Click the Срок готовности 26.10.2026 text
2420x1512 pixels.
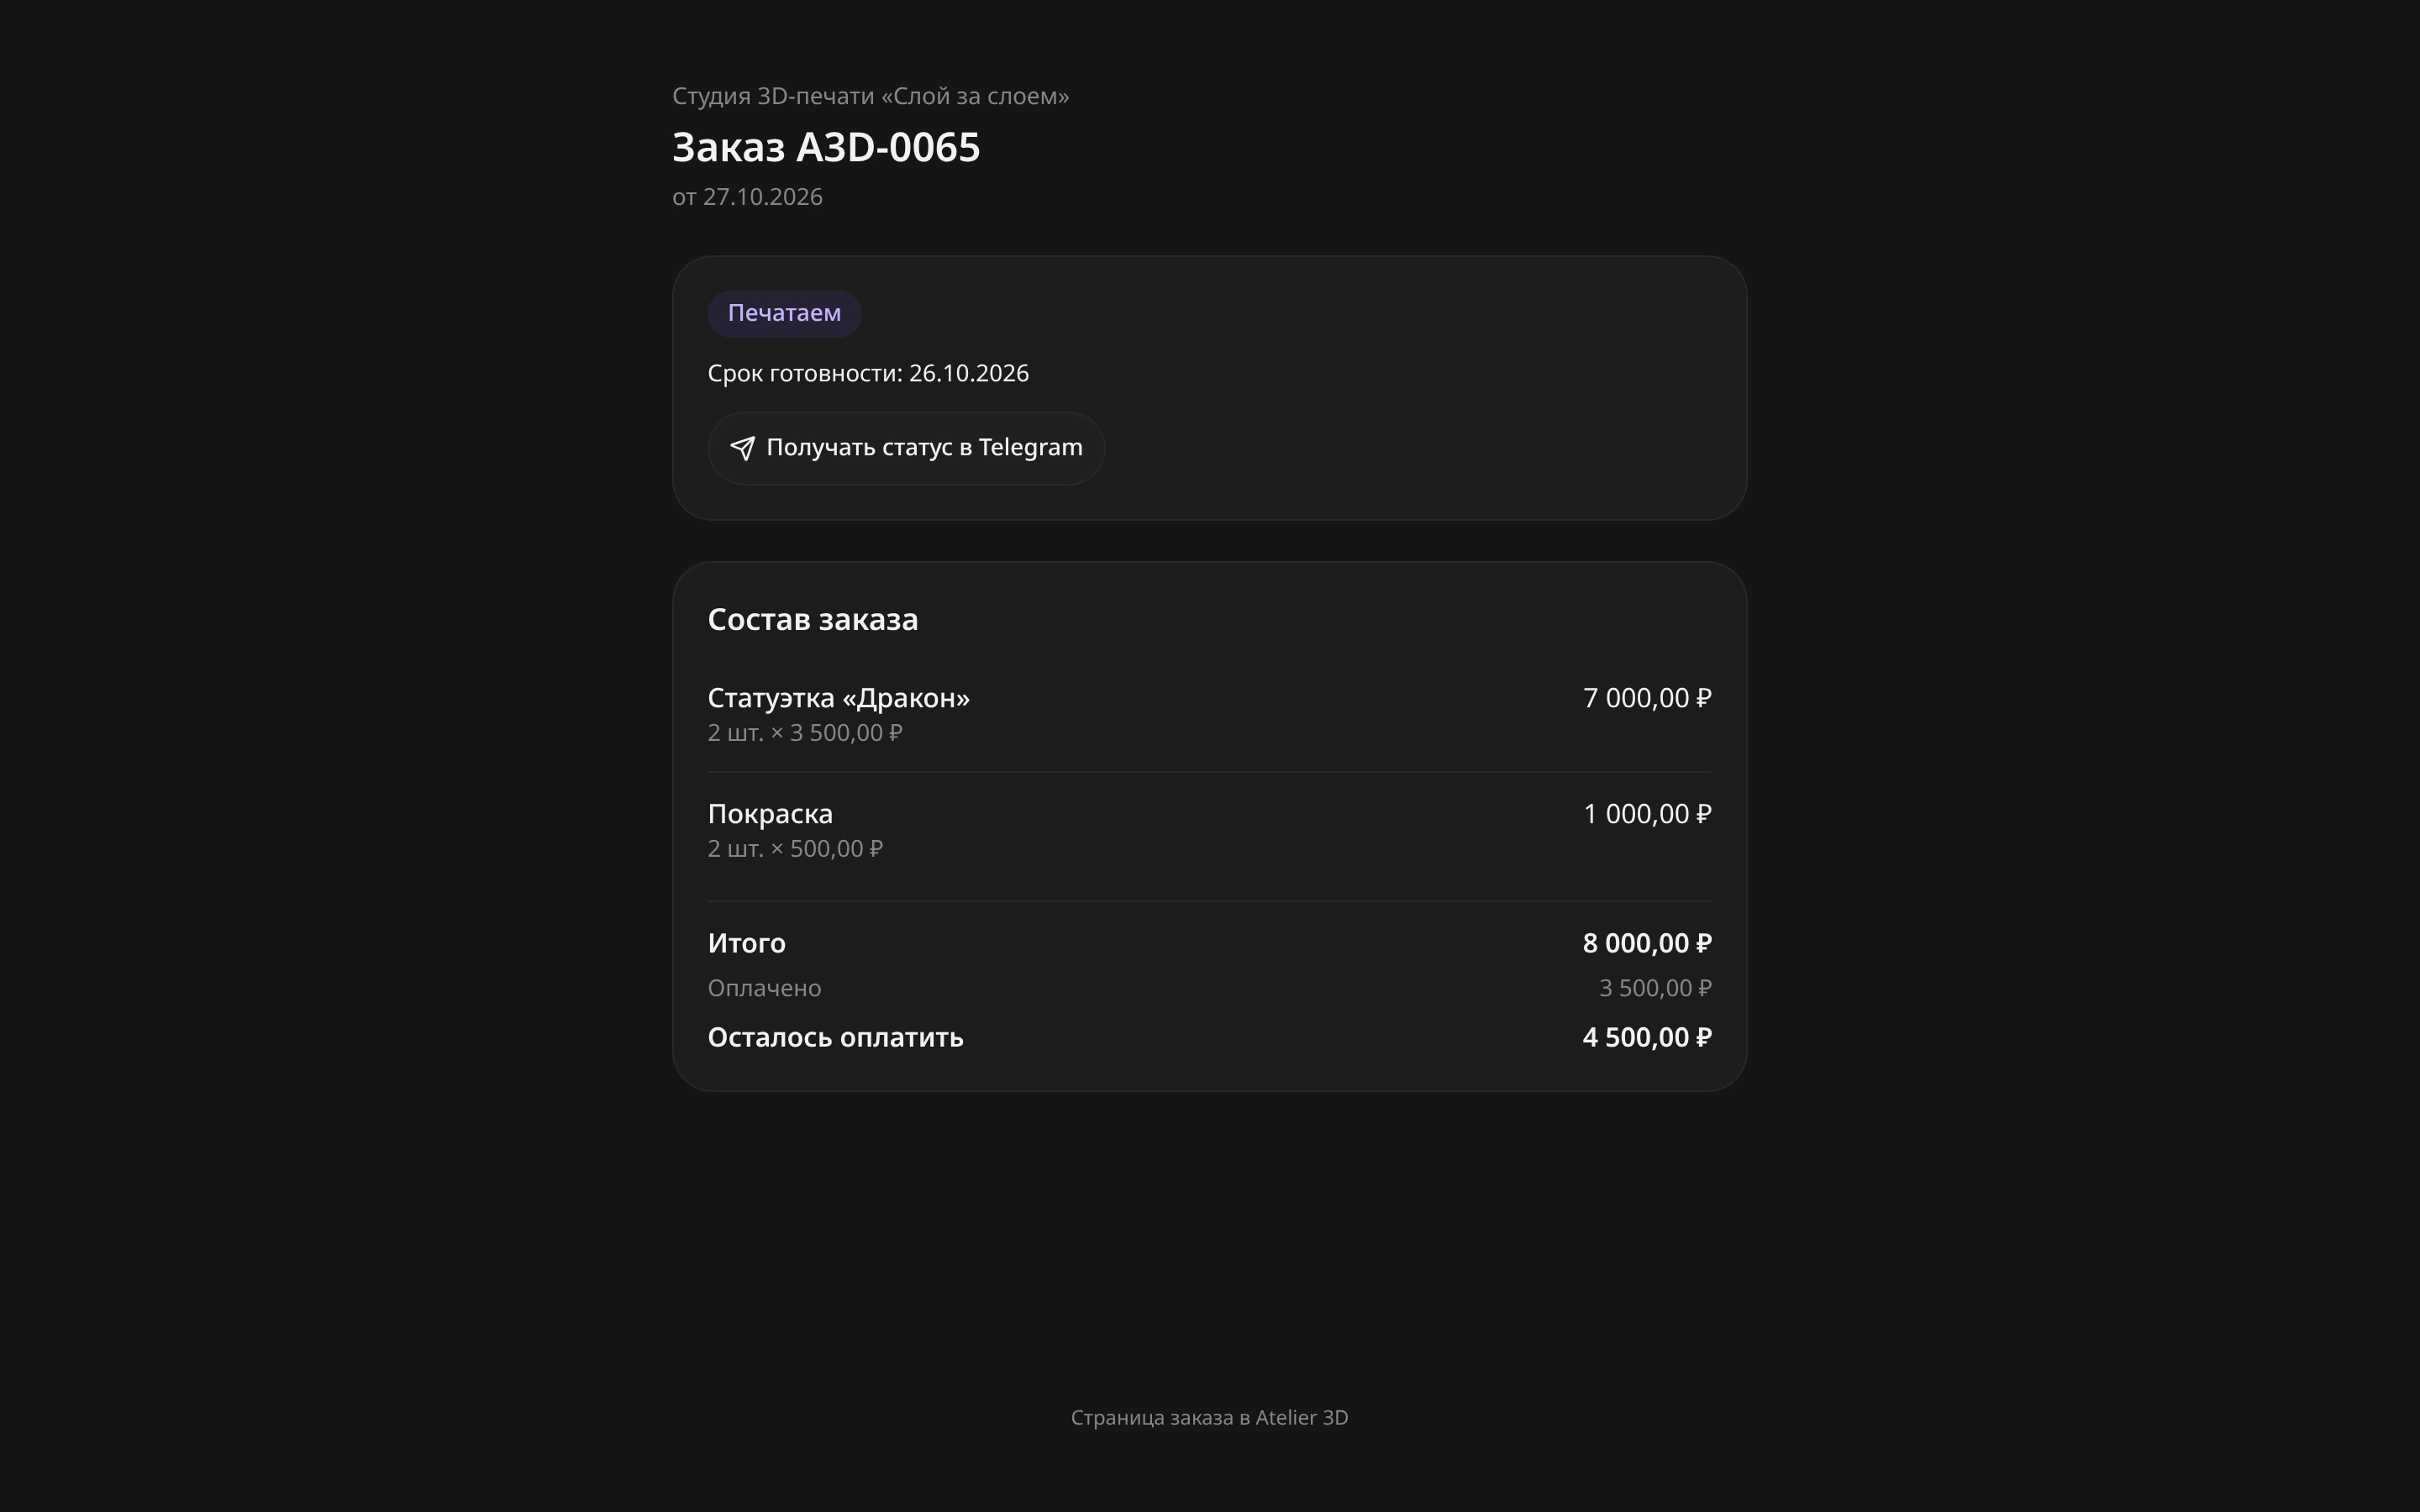click(868, 373)
